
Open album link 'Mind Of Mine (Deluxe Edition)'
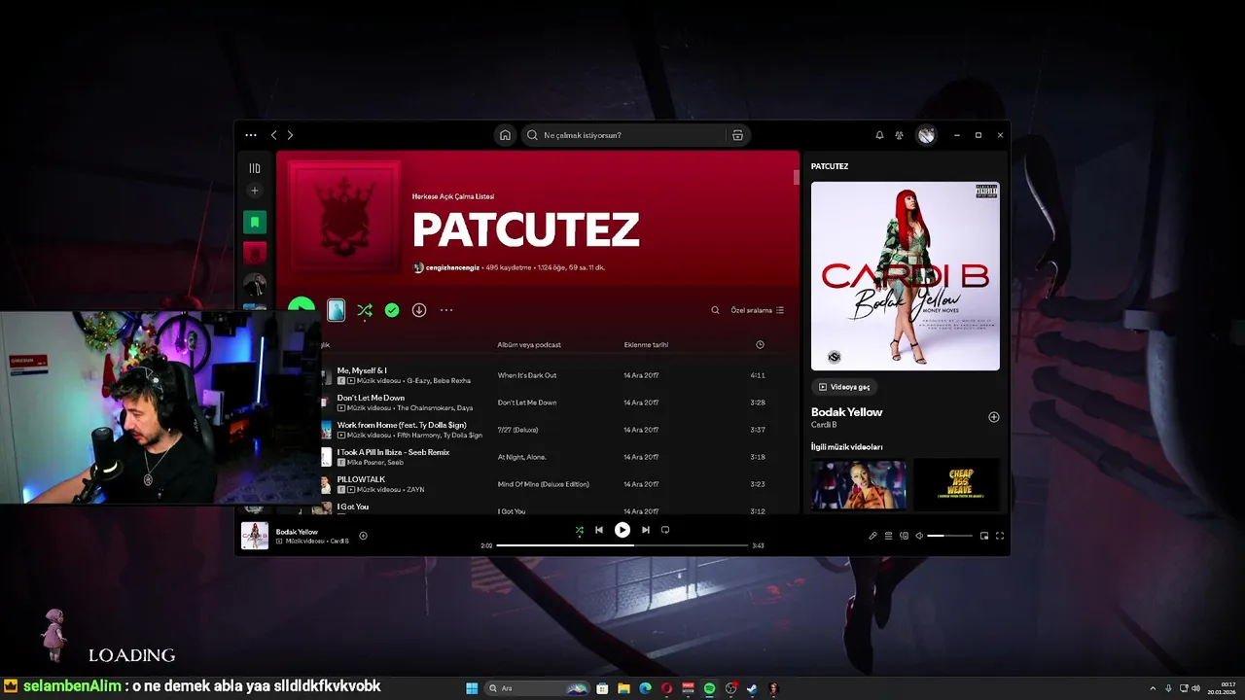[x=544, y=484]
